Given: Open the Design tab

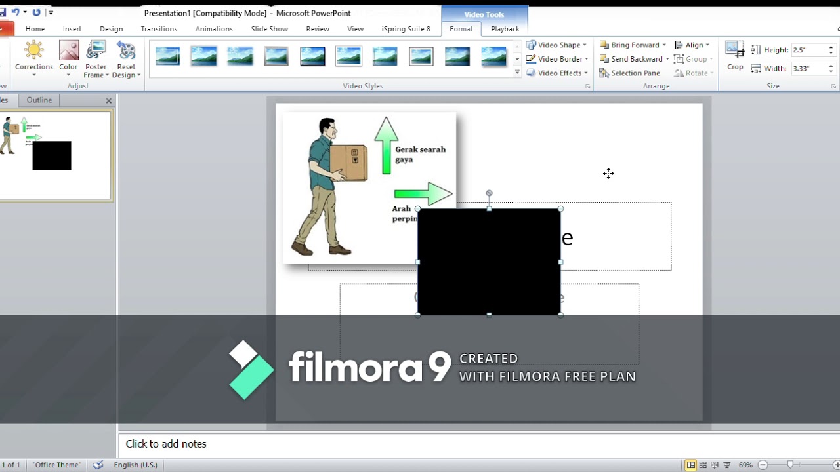Looking at the screenshot, I should (111, 29).
